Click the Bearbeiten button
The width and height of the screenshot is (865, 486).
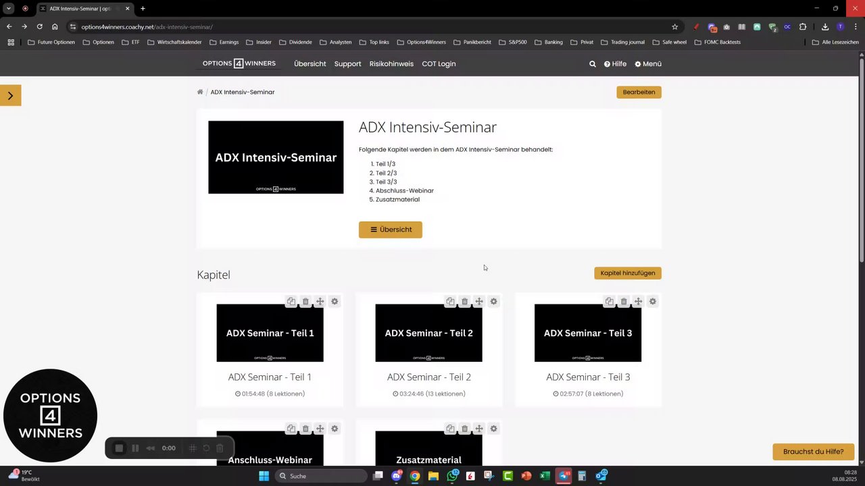coord(639,92)
